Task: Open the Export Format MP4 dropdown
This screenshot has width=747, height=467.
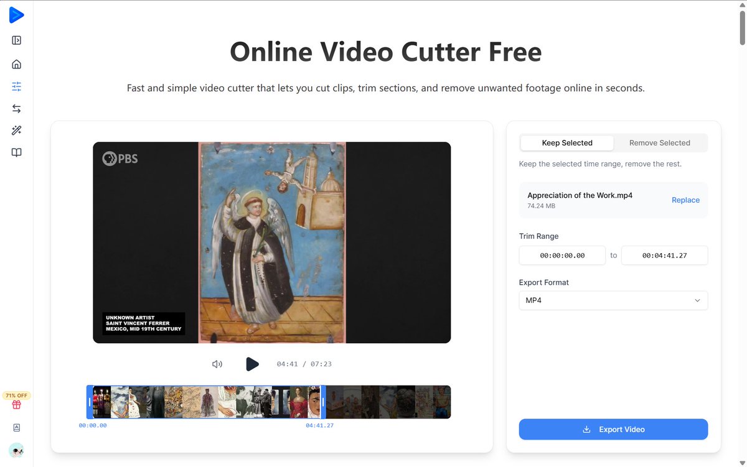Action: click(x=613, y=300)
